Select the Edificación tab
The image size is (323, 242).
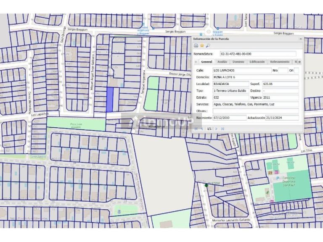tap(257, 62)
